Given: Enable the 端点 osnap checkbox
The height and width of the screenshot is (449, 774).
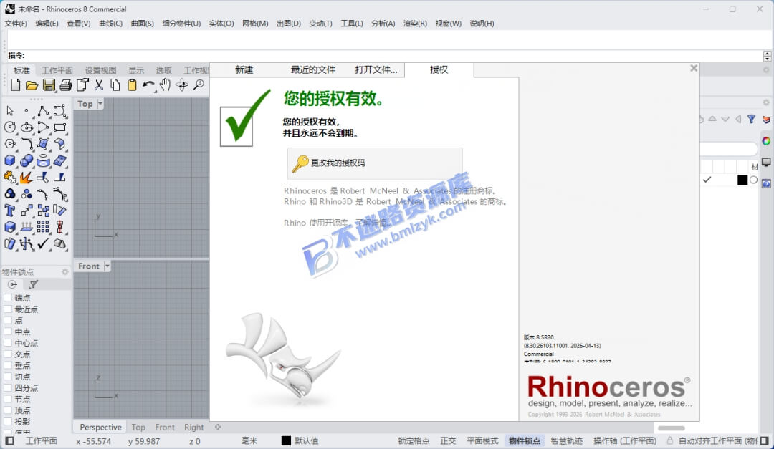Looking at the screenshot, I should pyautogui.click(x=8, y=297).
